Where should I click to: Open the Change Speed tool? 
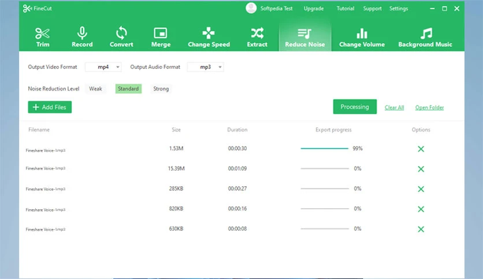point(209,37)
